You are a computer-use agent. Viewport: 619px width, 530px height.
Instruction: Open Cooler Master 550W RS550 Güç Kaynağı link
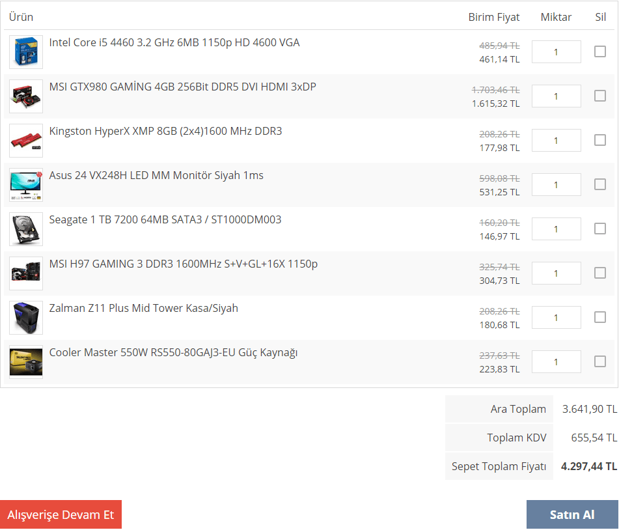173,352
